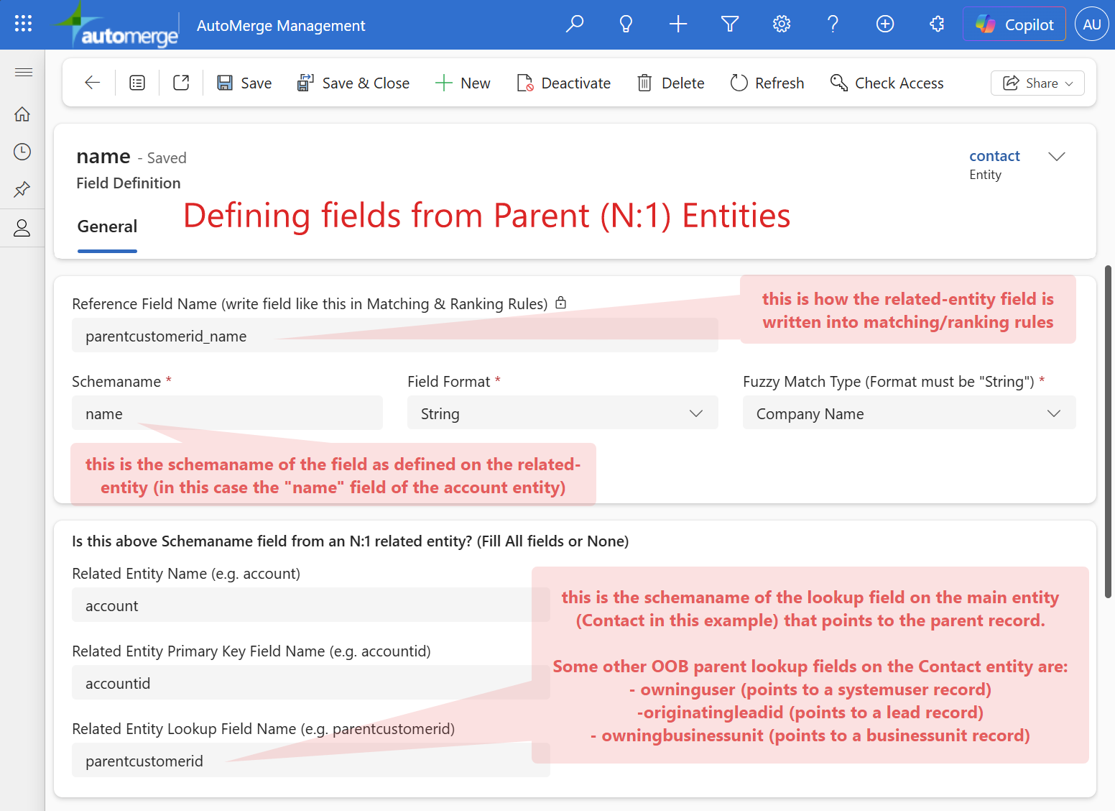Open Pinned items in sidebar
1115x811 pixels.
[x=22, y=190]
